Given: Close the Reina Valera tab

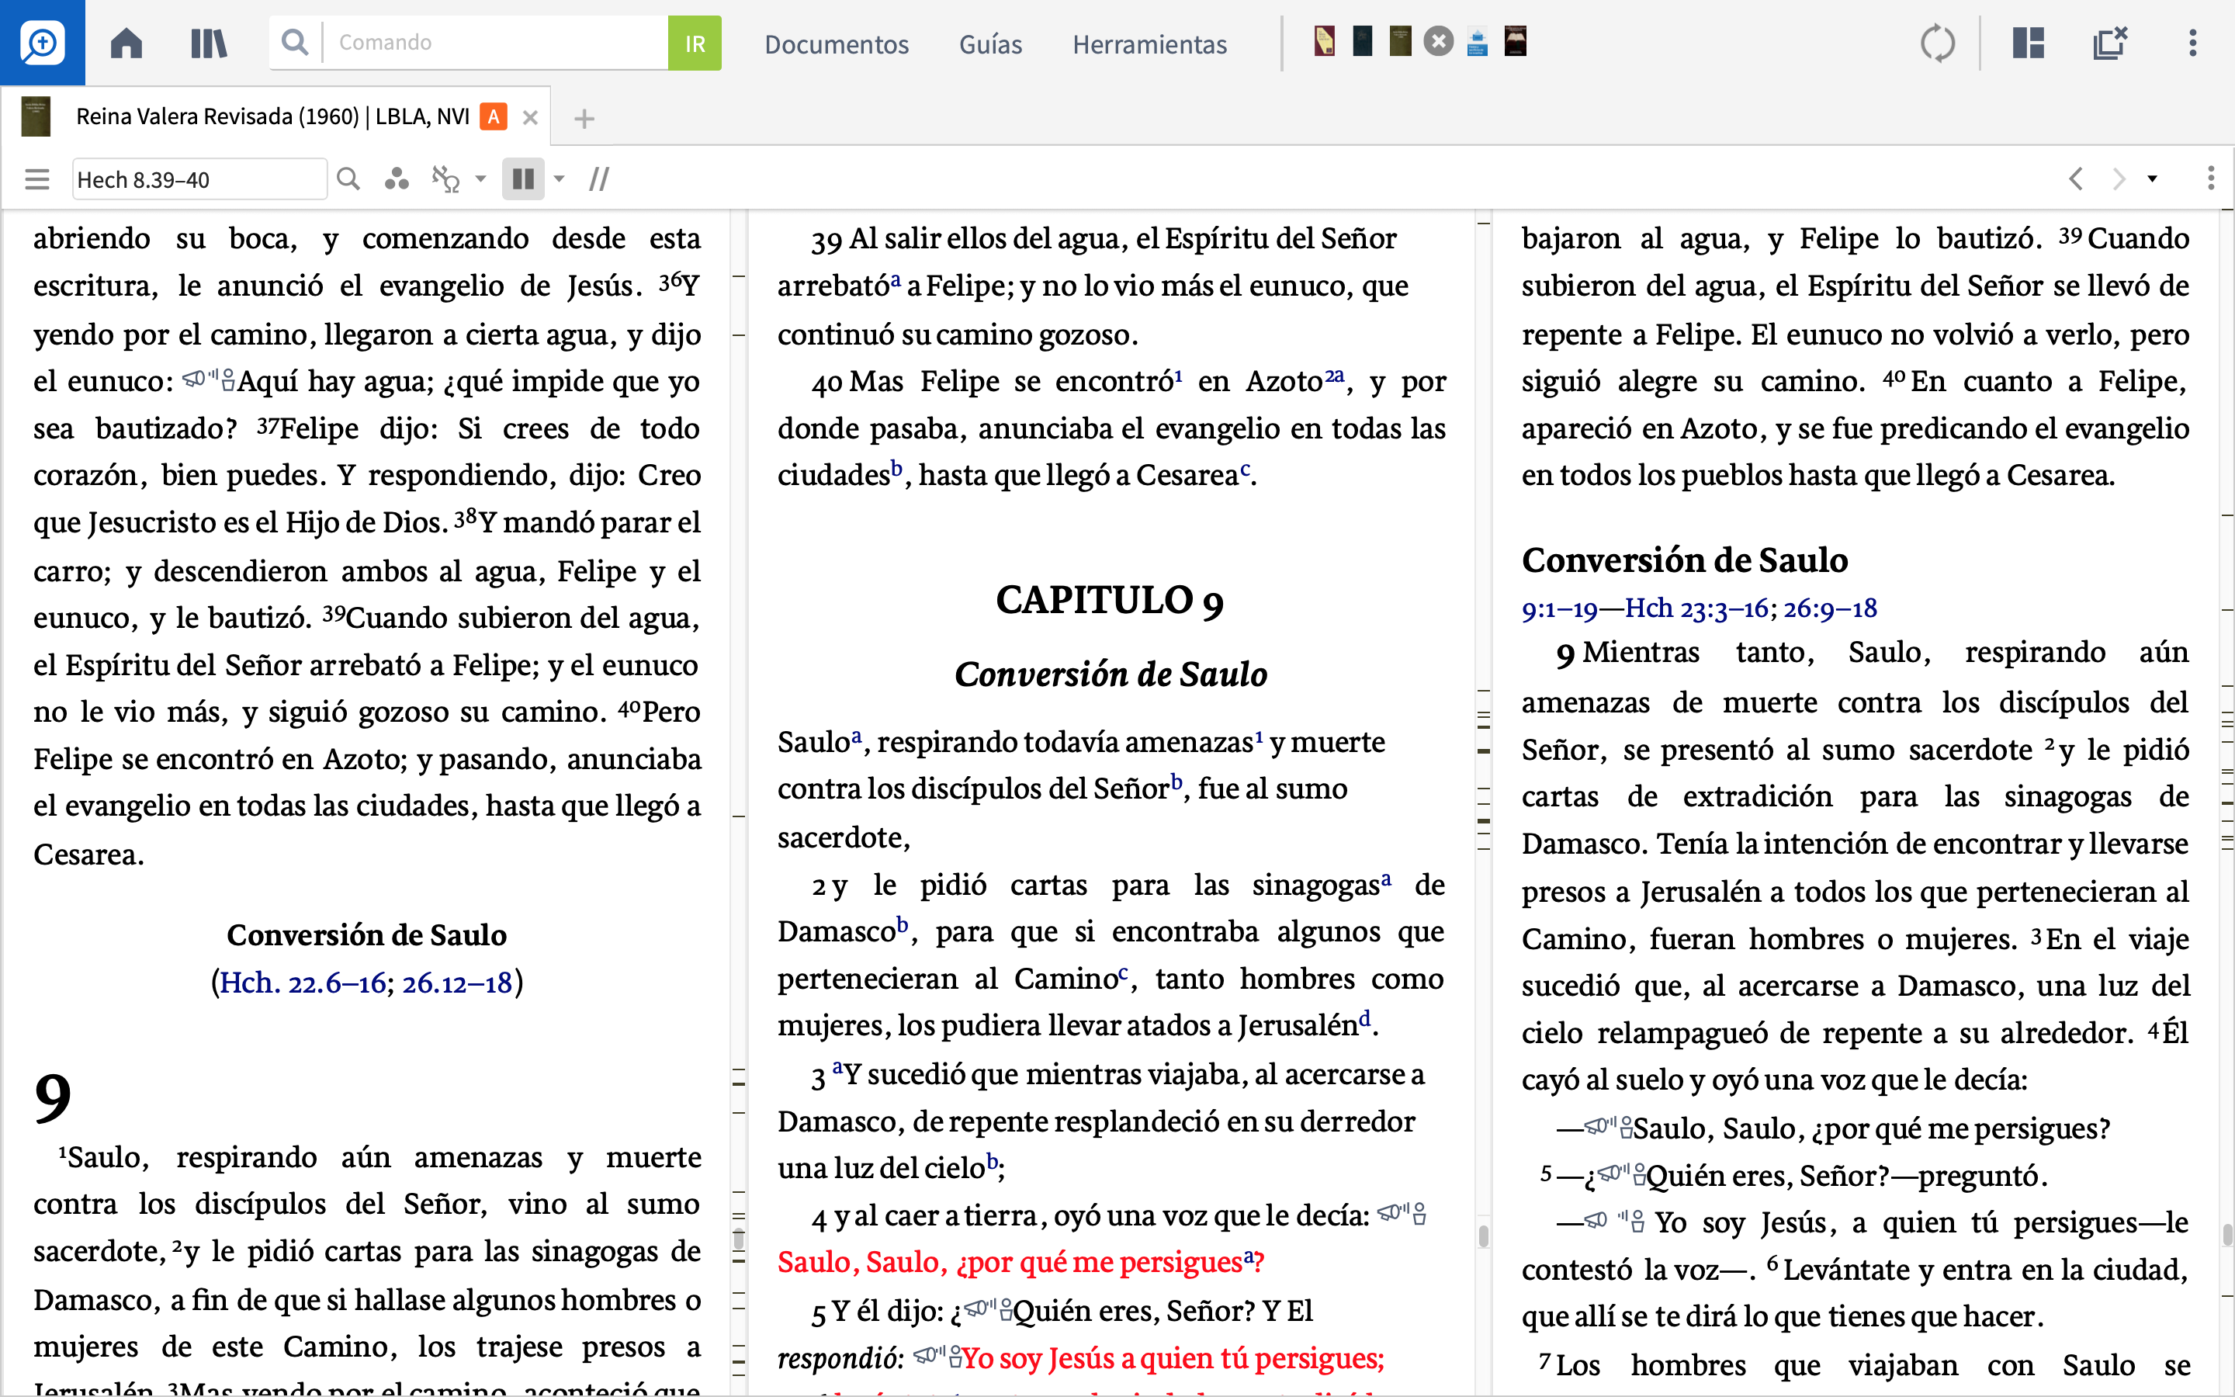Looking at the screenshot, I should point(530,117).
